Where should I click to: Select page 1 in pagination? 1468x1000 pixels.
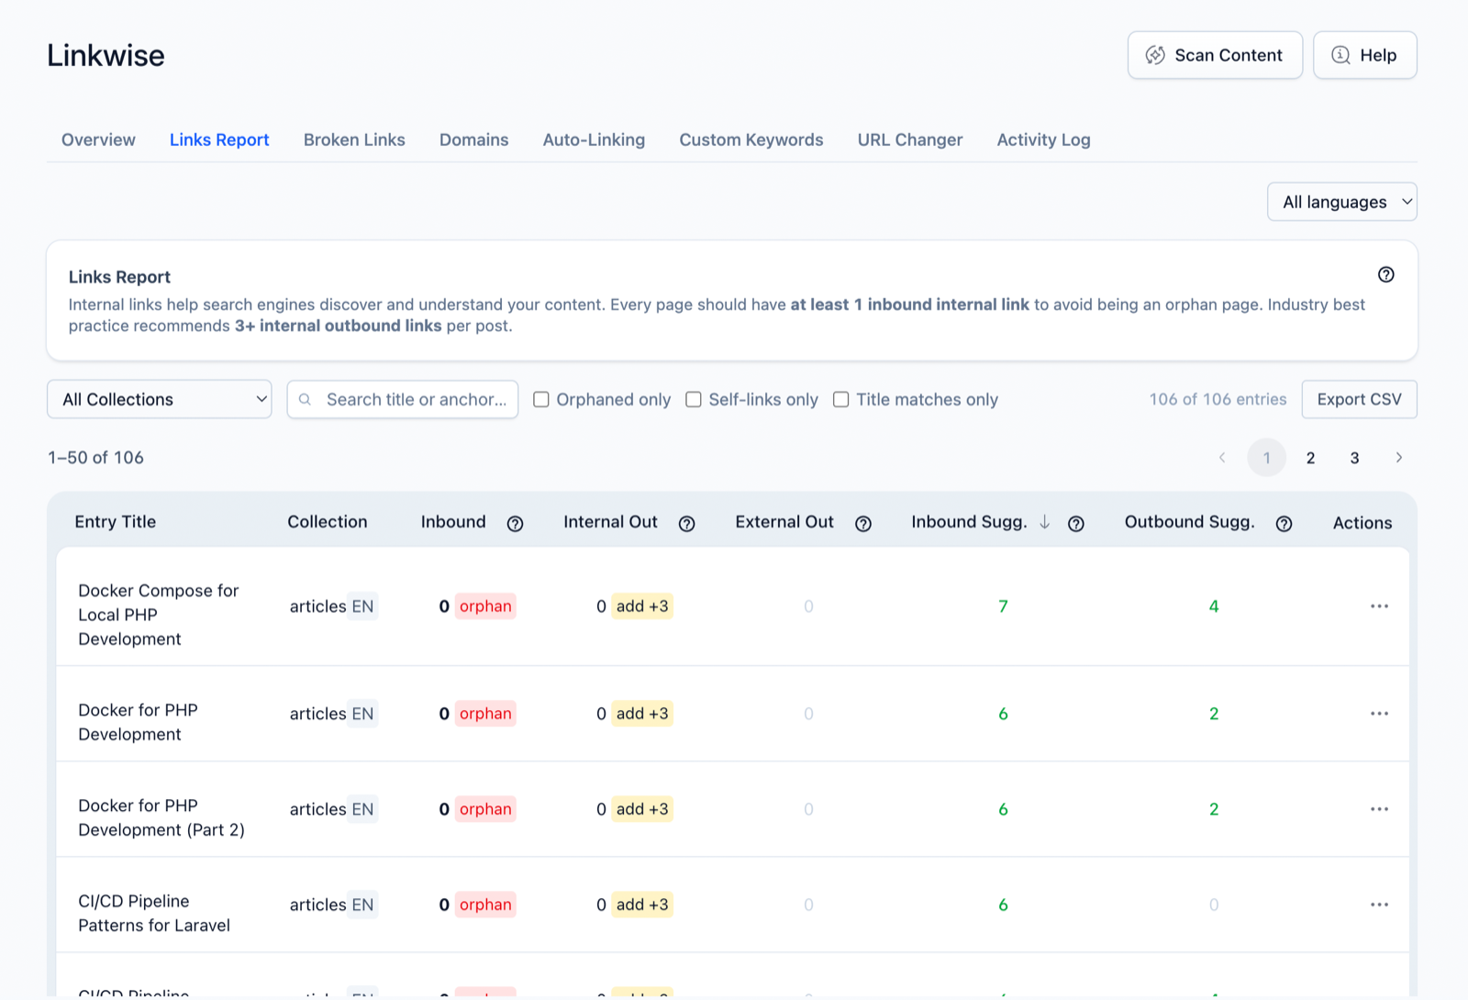pyautogui.click(x=1266, y=457)
